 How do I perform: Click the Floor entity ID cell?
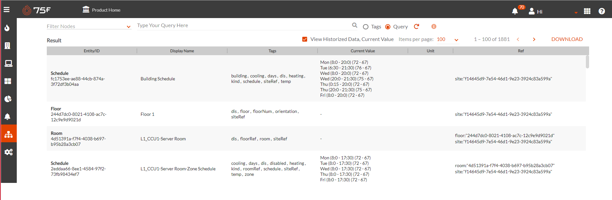[78, 114]
